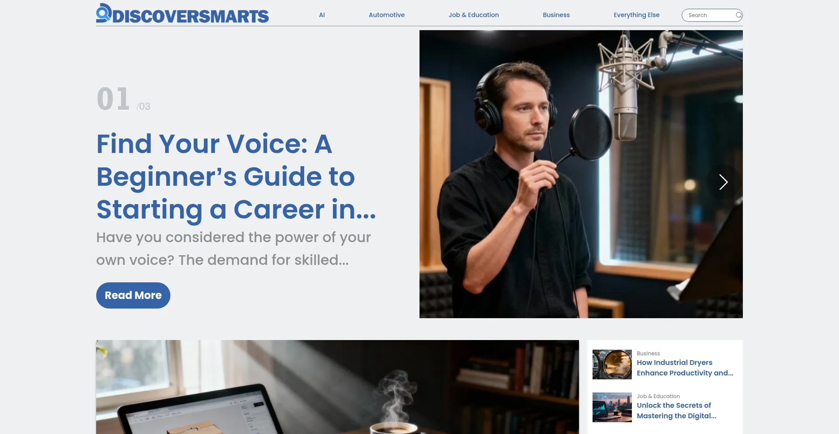
Task: Click the hero article excerpt text
Action: pos(233,248)
